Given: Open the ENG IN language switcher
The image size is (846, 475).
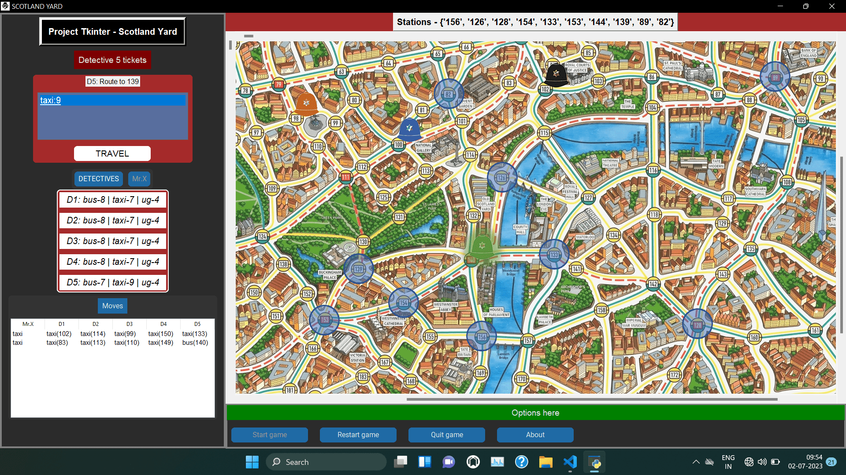Looking at the screenshot, I should pos(728,462).
